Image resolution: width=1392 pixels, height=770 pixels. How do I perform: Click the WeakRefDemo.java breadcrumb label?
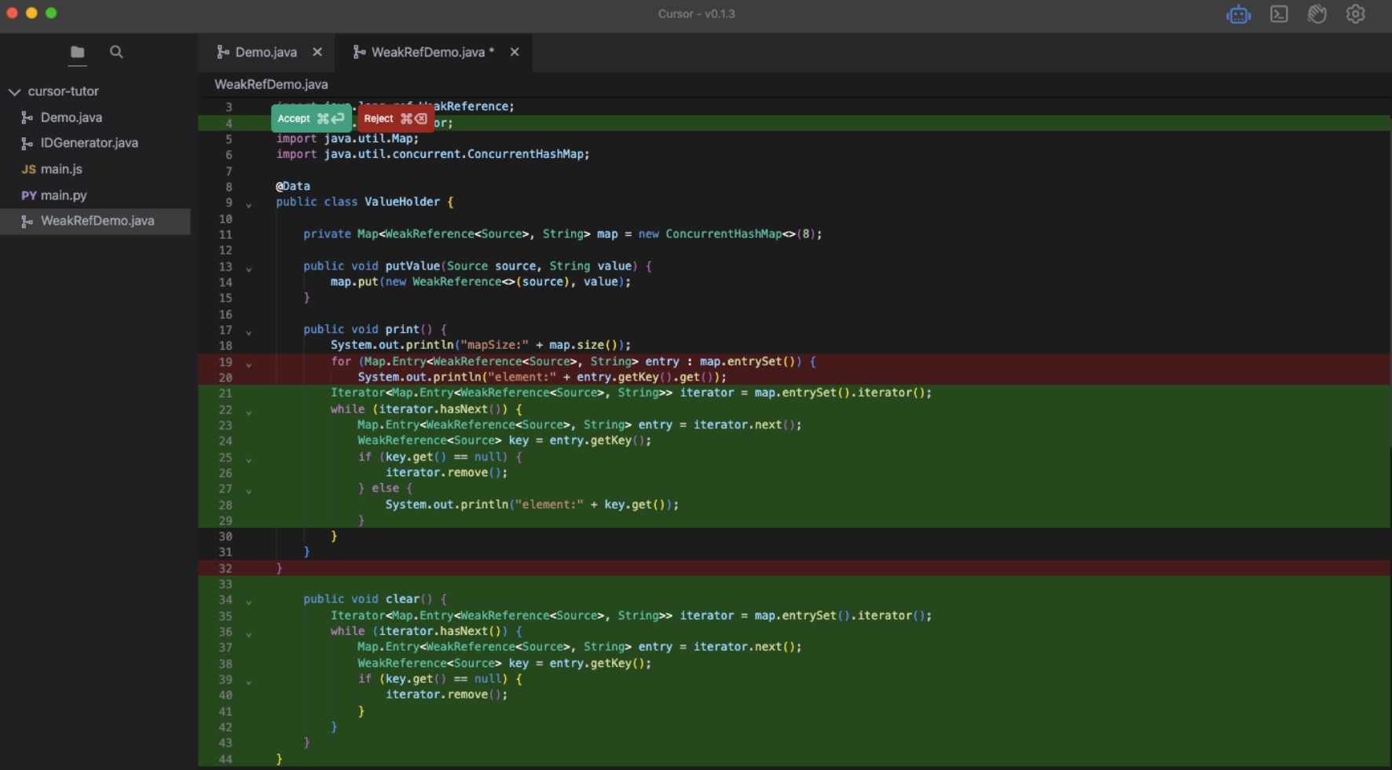(x=271, y=84)
